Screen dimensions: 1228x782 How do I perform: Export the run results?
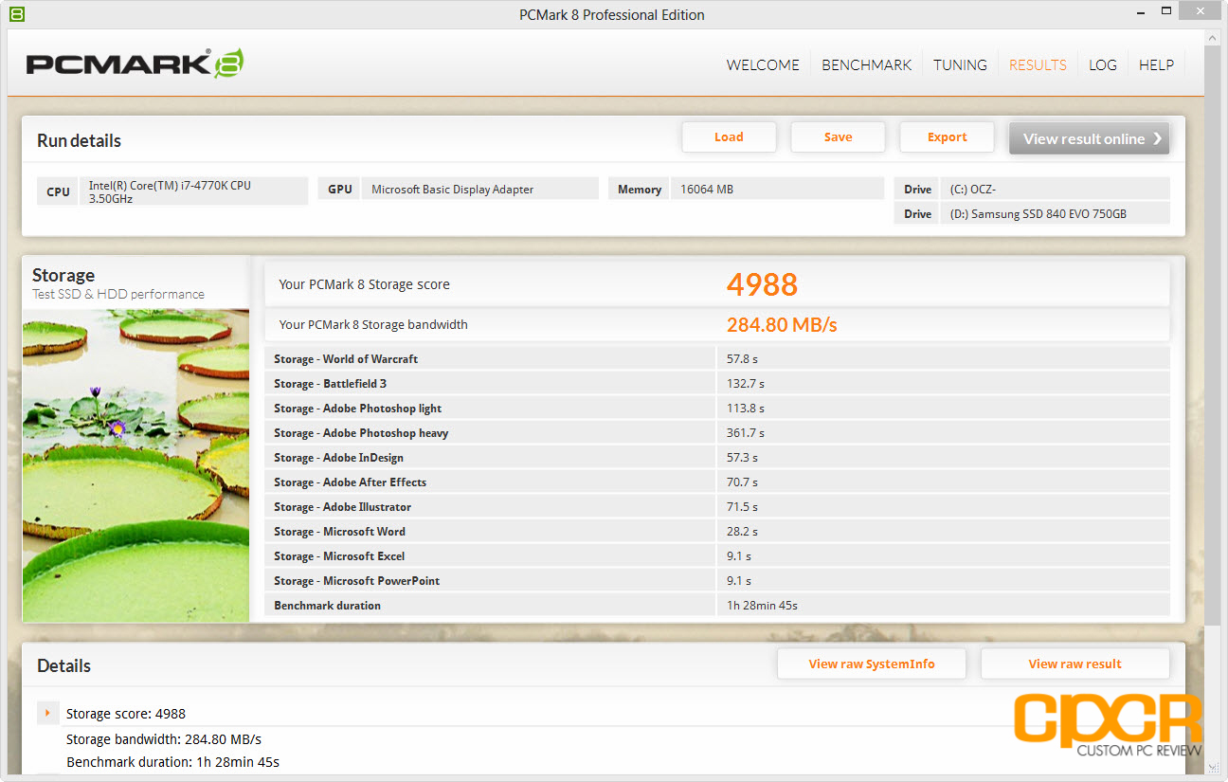[x=947, y=136]
